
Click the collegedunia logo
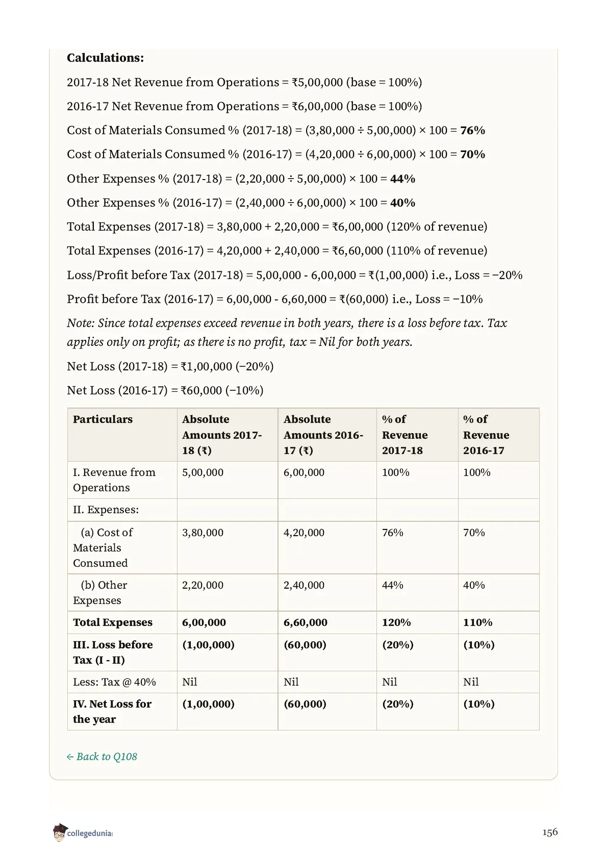pyautogui.click(x=83, y=832)
